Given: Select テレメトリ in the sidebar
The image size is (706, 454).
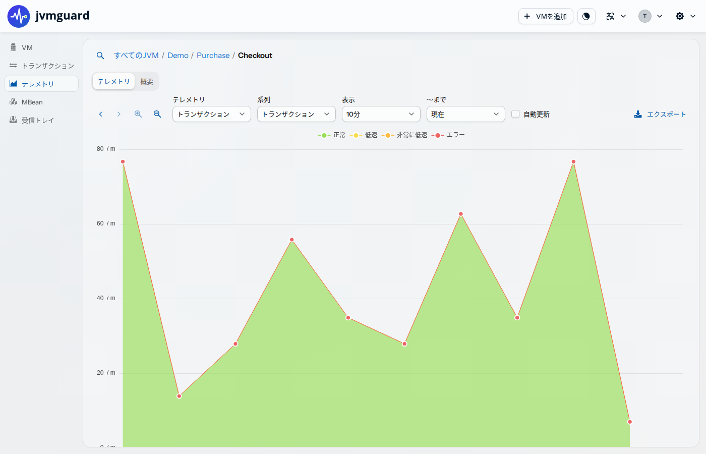Looking at the screenshot, I should click(x=41, y=84).
